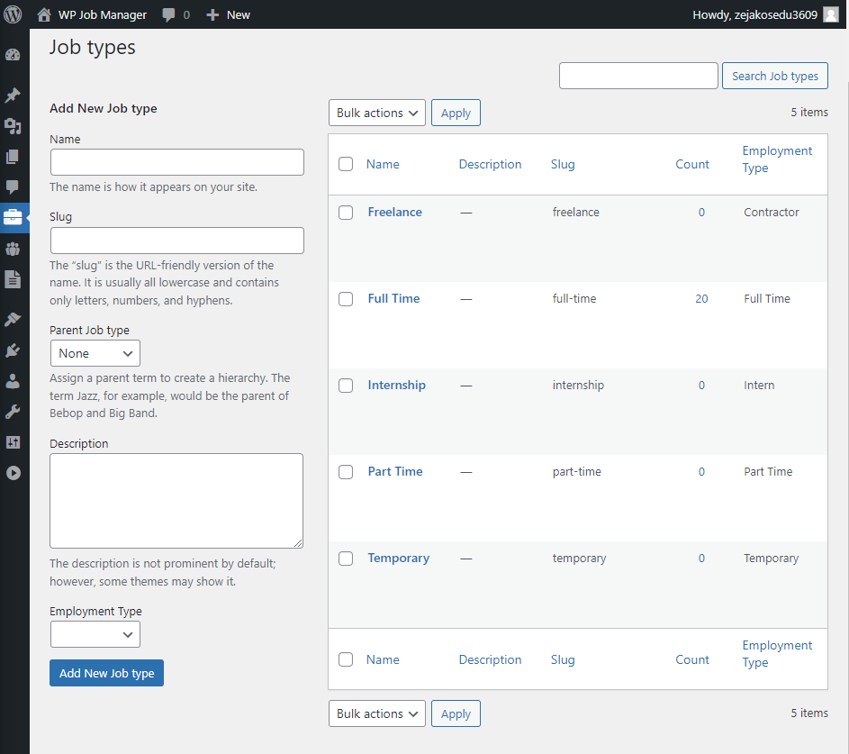849x754 pixels.
Task: Open Job Listings briefcase sidebar icon
Action: [x=13, y=217]
